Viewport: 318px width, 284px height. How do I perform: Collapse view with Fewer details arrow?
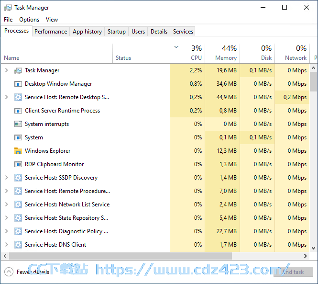(9, 272)
